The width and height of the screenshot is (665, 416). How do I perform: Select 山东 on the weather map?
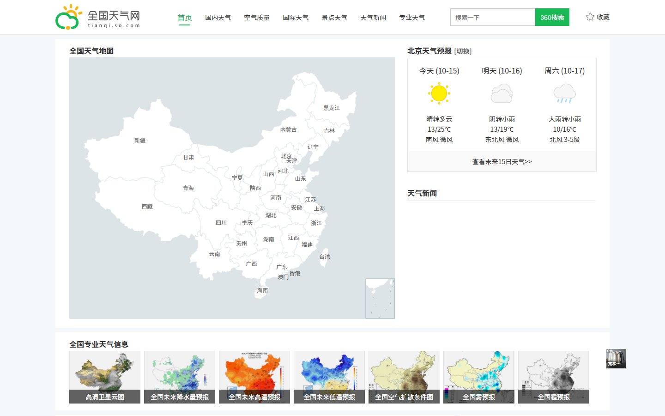(301, 179)
